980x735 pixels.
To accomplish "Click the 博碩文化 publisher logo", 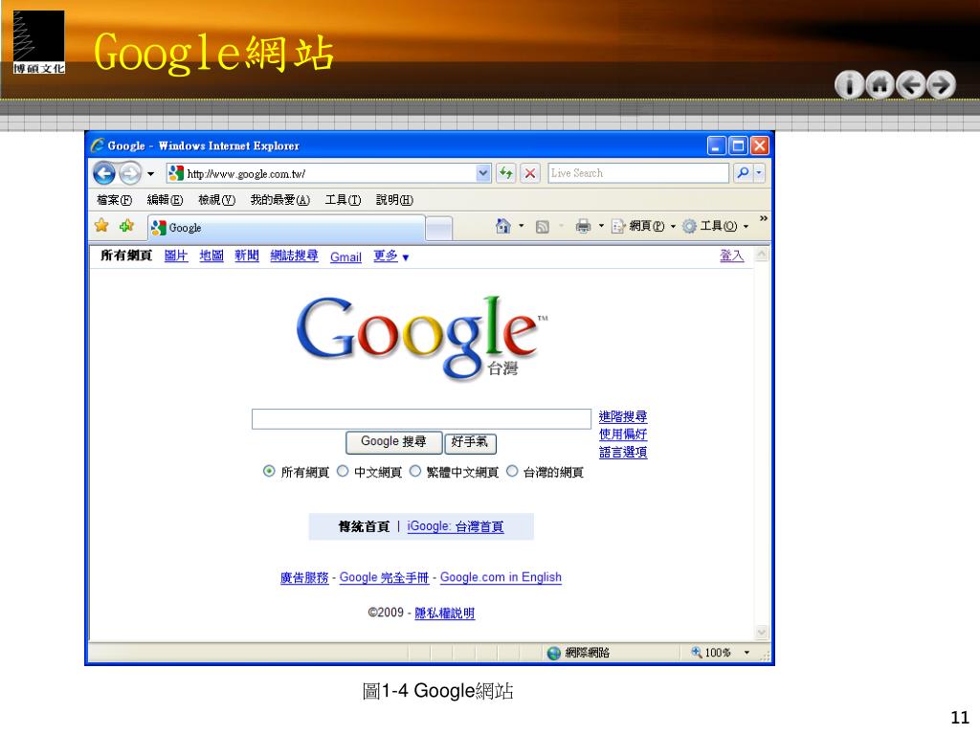I will (x=38, y=42).
